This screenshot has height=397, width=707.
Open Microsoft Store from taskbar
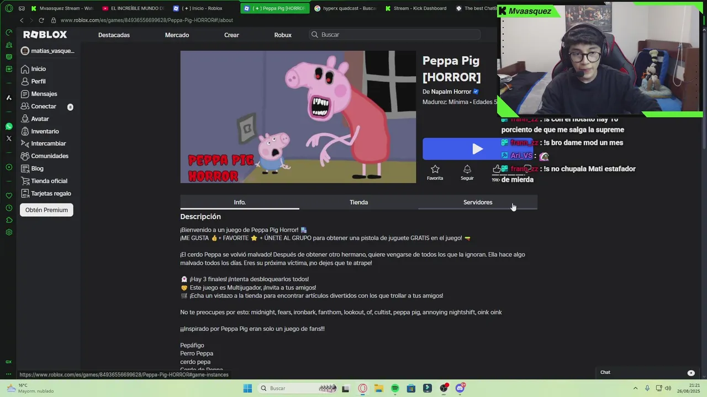point(411,388)
